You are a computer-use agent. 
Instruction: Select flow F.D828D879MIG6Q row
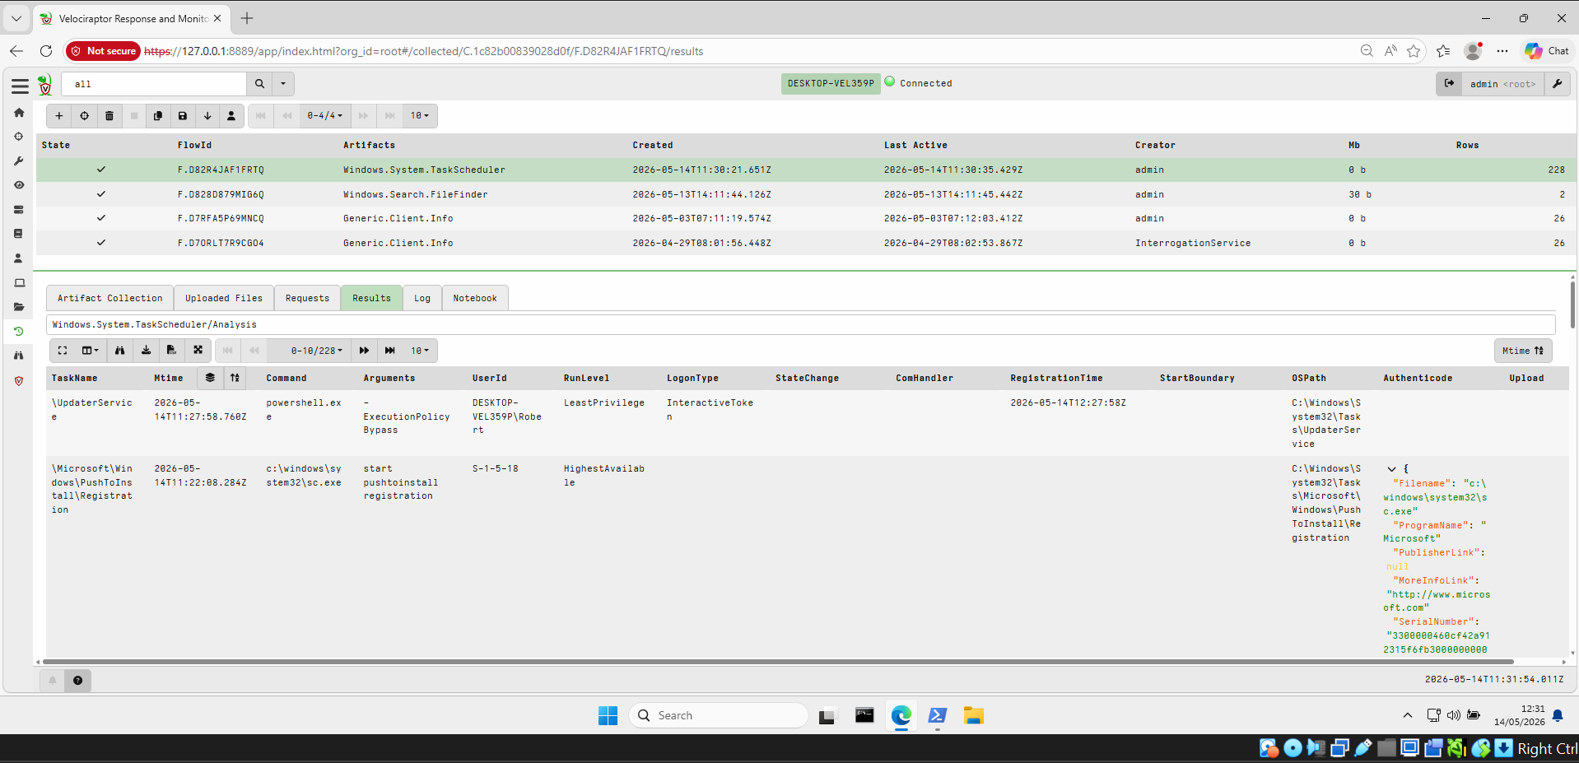click(806, 194)
